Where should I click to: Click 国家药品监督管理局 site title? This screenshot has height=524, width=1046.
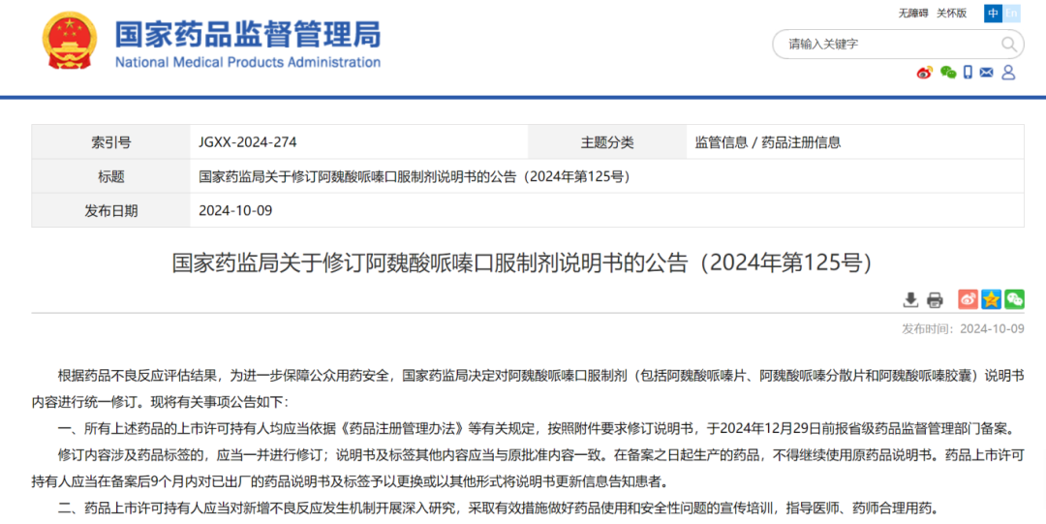(x=248, y=33)
